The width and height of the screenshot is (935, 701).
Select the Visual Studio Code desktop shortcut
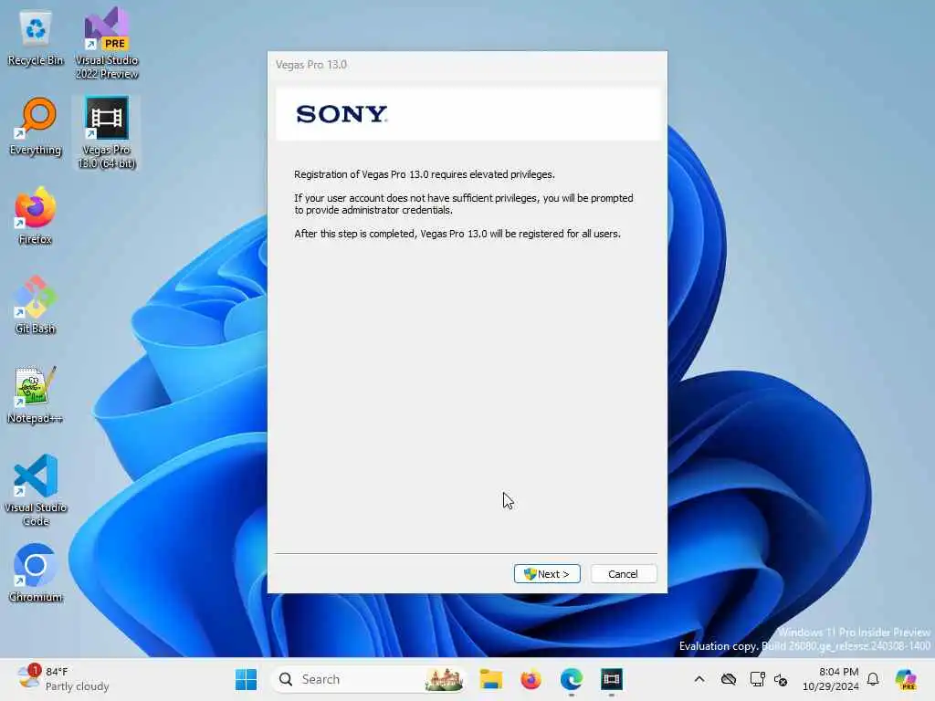[x=36, y=490]
